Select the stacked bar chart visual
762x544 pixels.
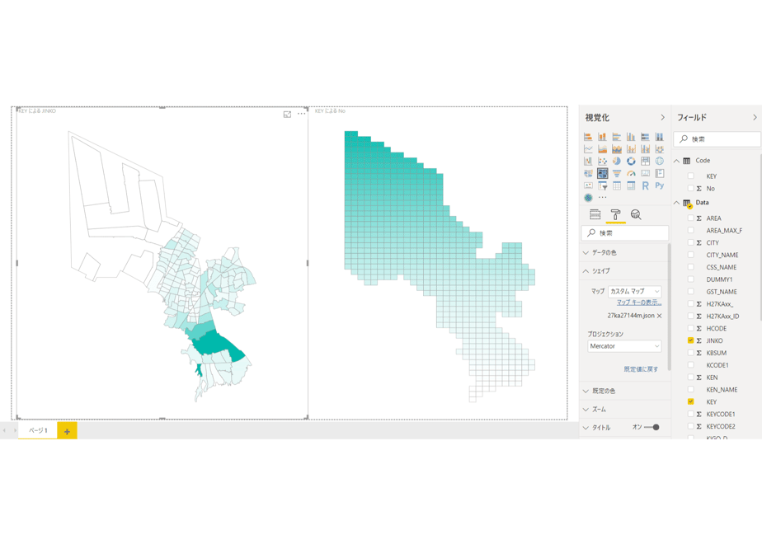click(x=588, y=137)
